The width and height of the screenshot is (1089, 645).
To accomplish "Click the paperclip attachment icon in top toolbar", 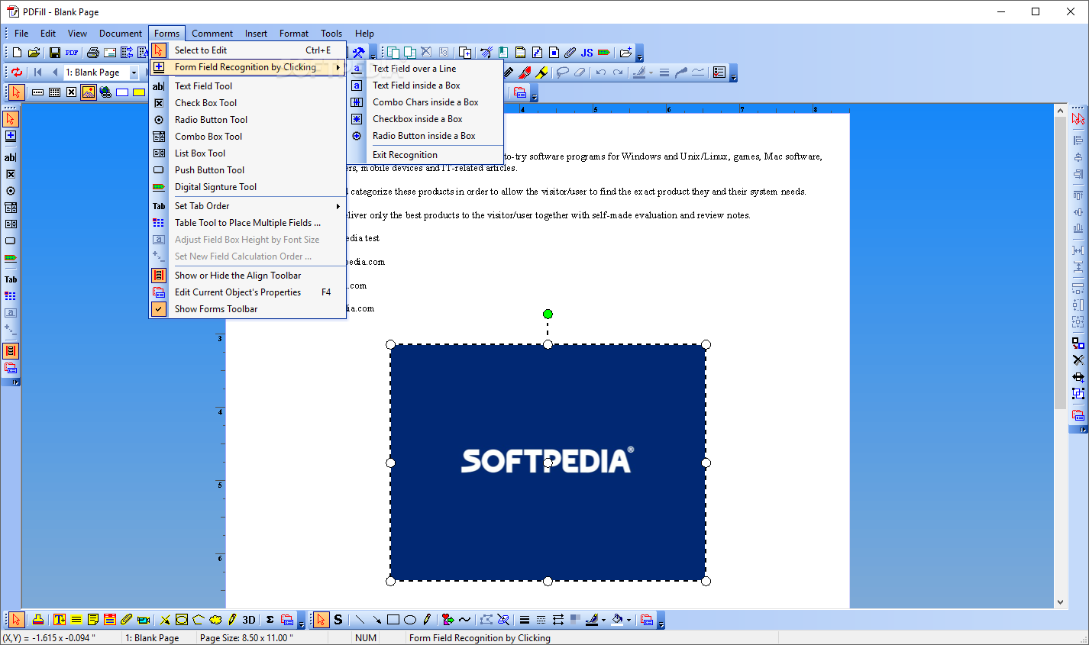I will click(570, 53).
